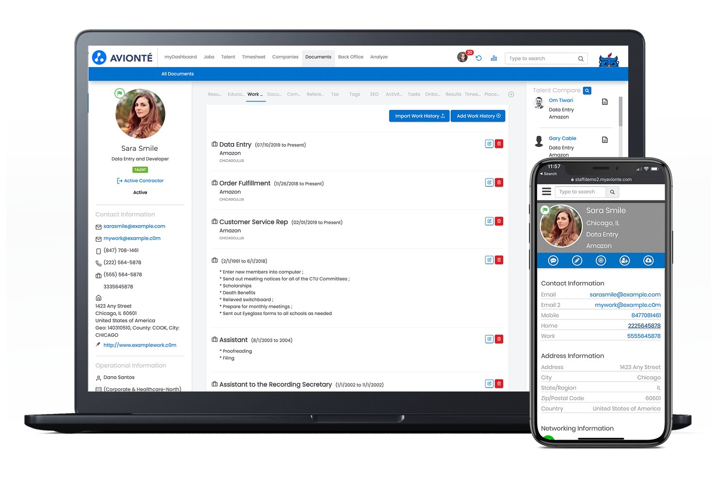The image size is (718, 479).
Task: Click the blue owl mascot icon
Action: 609,60
